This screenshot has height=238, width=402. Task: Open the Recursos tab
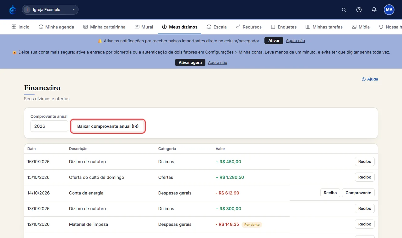(249, 27)
